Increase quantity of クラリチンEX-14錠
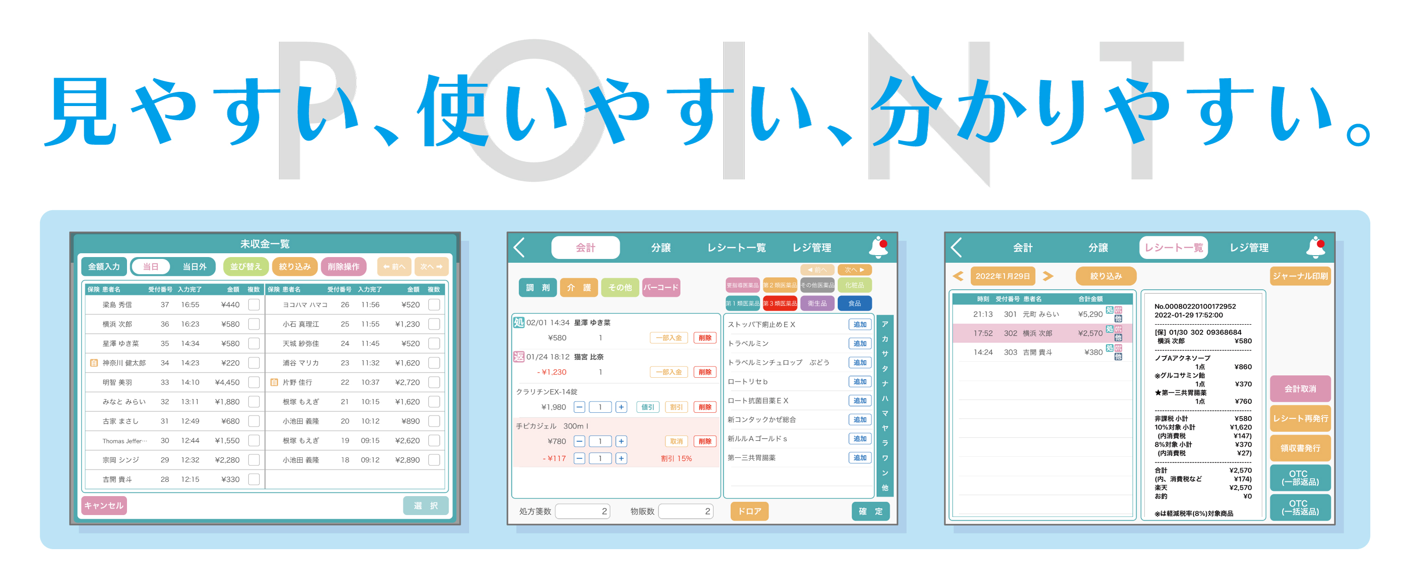The height and width of the screenshot is (587, 1421). [x=621, y=407]
